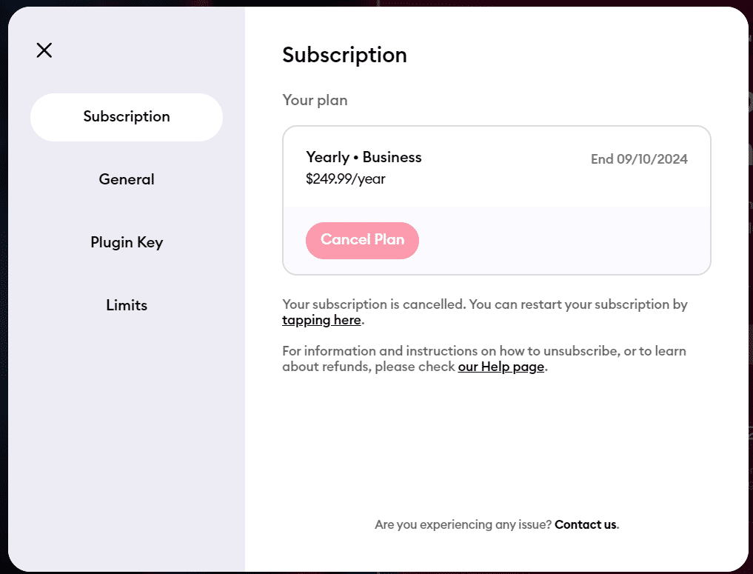Open "our Help page" link
753x574 pixels.
coord(501,367)
